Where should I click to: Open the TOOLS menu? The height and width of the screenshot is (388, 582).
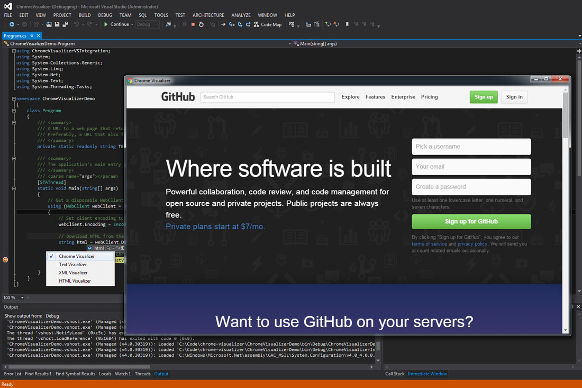(x=161, y=15)
